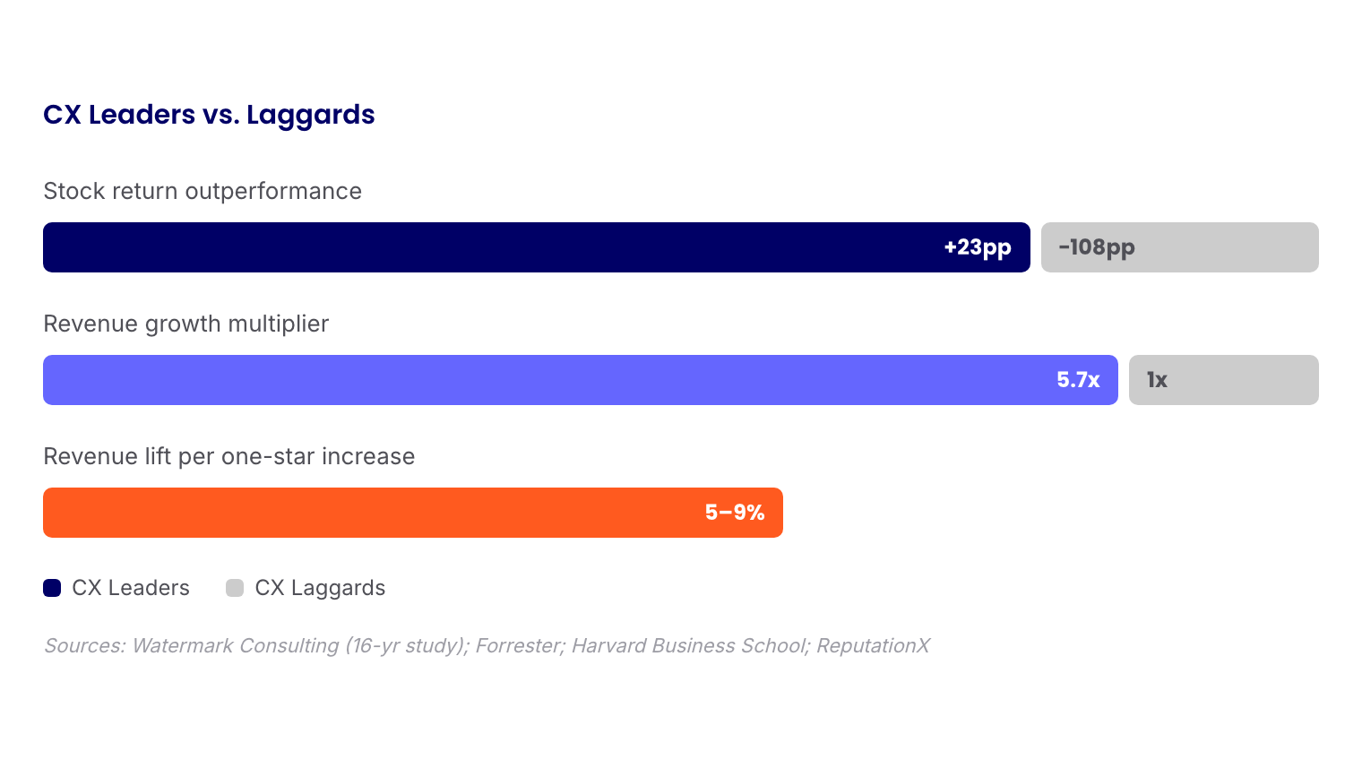Click the CX Laggards gray legend swatch
Image resolution: width=1362 pixels, height=760 pixels.
pos(235,588)
